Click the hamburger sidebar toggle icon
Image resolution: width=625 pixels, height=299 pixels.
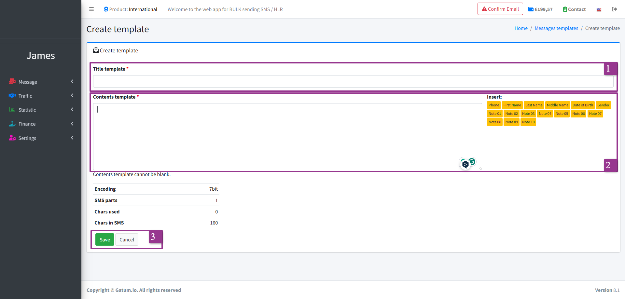tap(91, 9)
